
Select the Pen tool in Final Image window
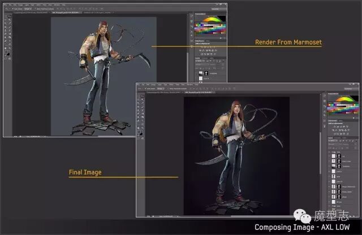pyautogui.click(x=138, y=121)
